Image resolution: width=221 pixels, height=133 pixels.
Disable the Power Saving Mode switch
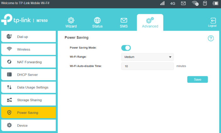click(126, 48)
